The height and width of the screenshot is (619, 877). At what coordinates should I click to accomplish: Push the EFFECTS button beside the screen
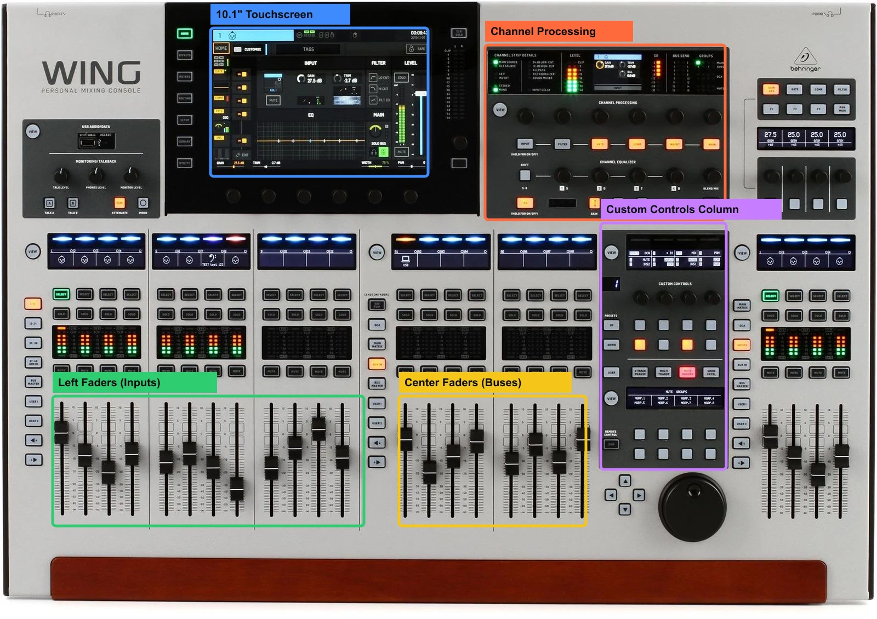[185, 55]
